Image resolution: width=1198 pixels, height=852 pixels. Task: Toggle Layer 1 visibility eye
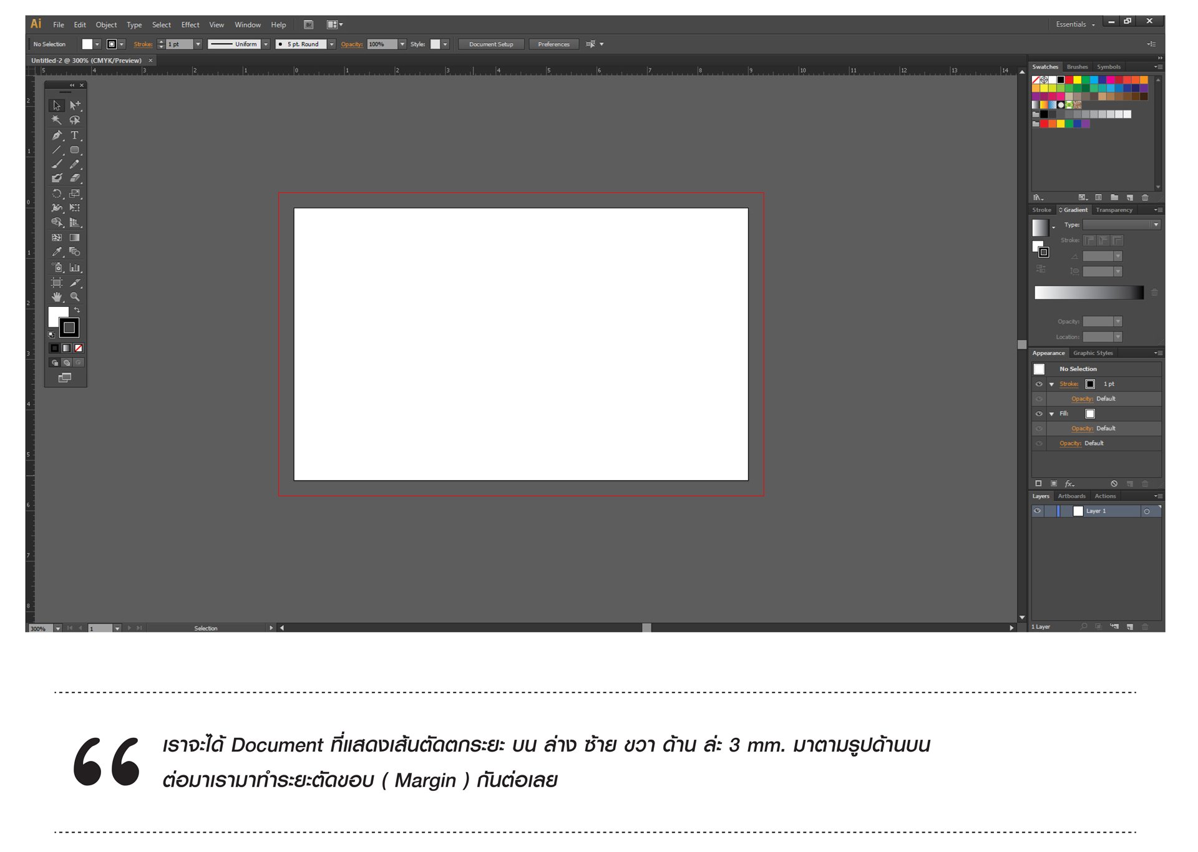pyautogui.click(x=1037, y=511)
